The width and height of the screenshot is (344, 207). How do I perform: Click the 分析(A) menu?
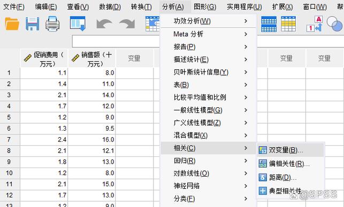tap(173, 7)
